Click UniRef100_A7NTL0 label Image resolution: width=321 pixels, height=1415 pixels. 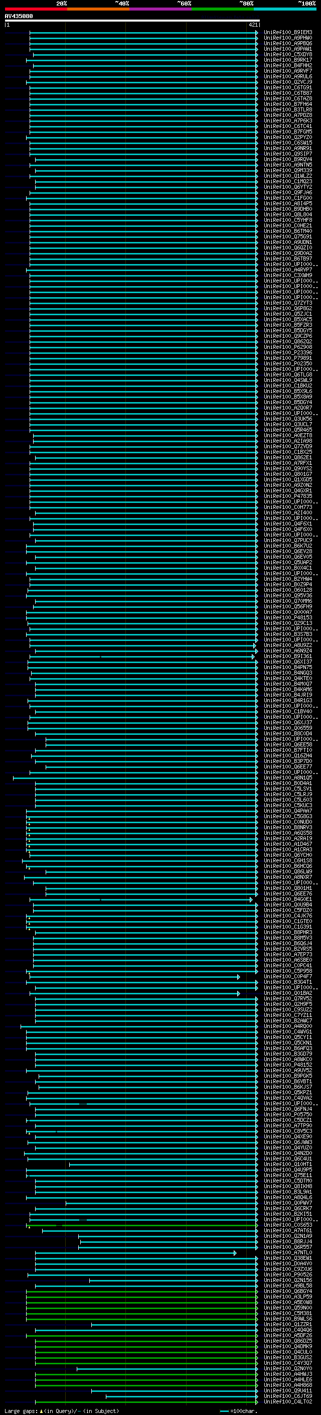coord(288,1252)
